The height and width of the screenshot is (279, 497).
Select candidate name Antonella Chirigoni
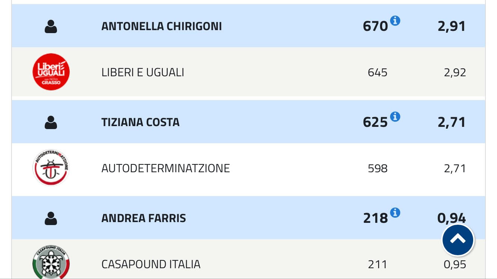(x=161, y=26)
